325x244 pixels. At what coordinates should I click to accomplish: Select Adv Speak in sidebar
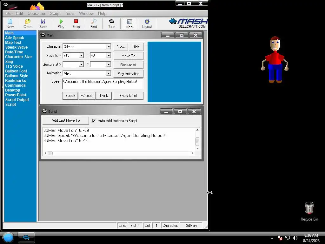15,38
